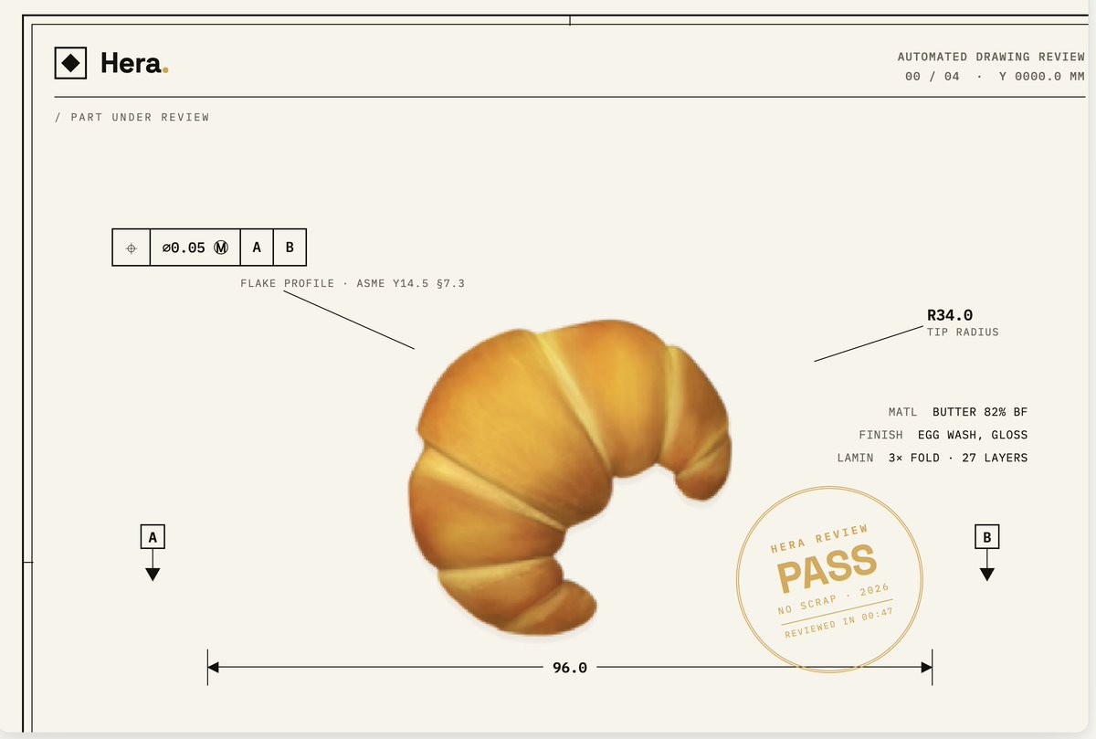This screenshot has width=1096, height=739.
Task: Click the R34.0 radius value
Action: pos(950,315)
